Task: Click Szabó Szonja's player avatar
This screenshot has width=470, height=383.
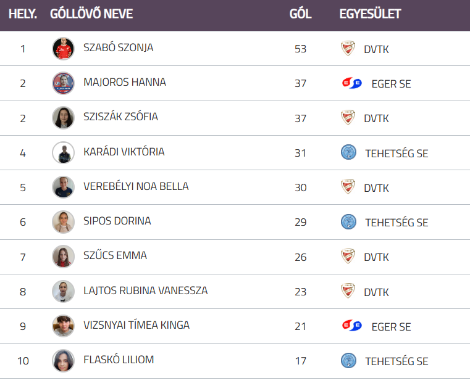Action: (x=63, y=48)
